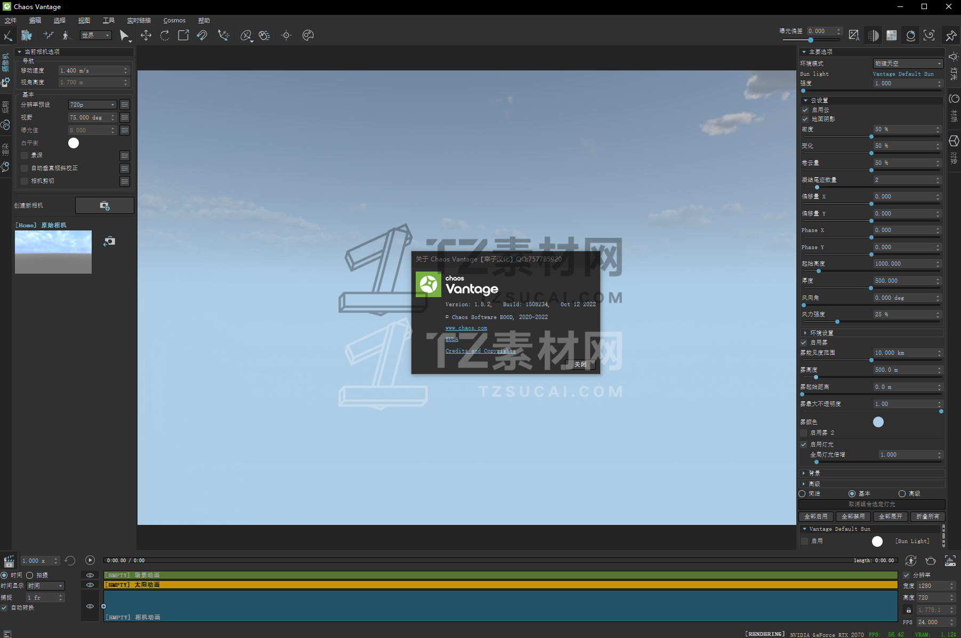
Task: Click the white balance color swatch
Action: pos(74,143)
